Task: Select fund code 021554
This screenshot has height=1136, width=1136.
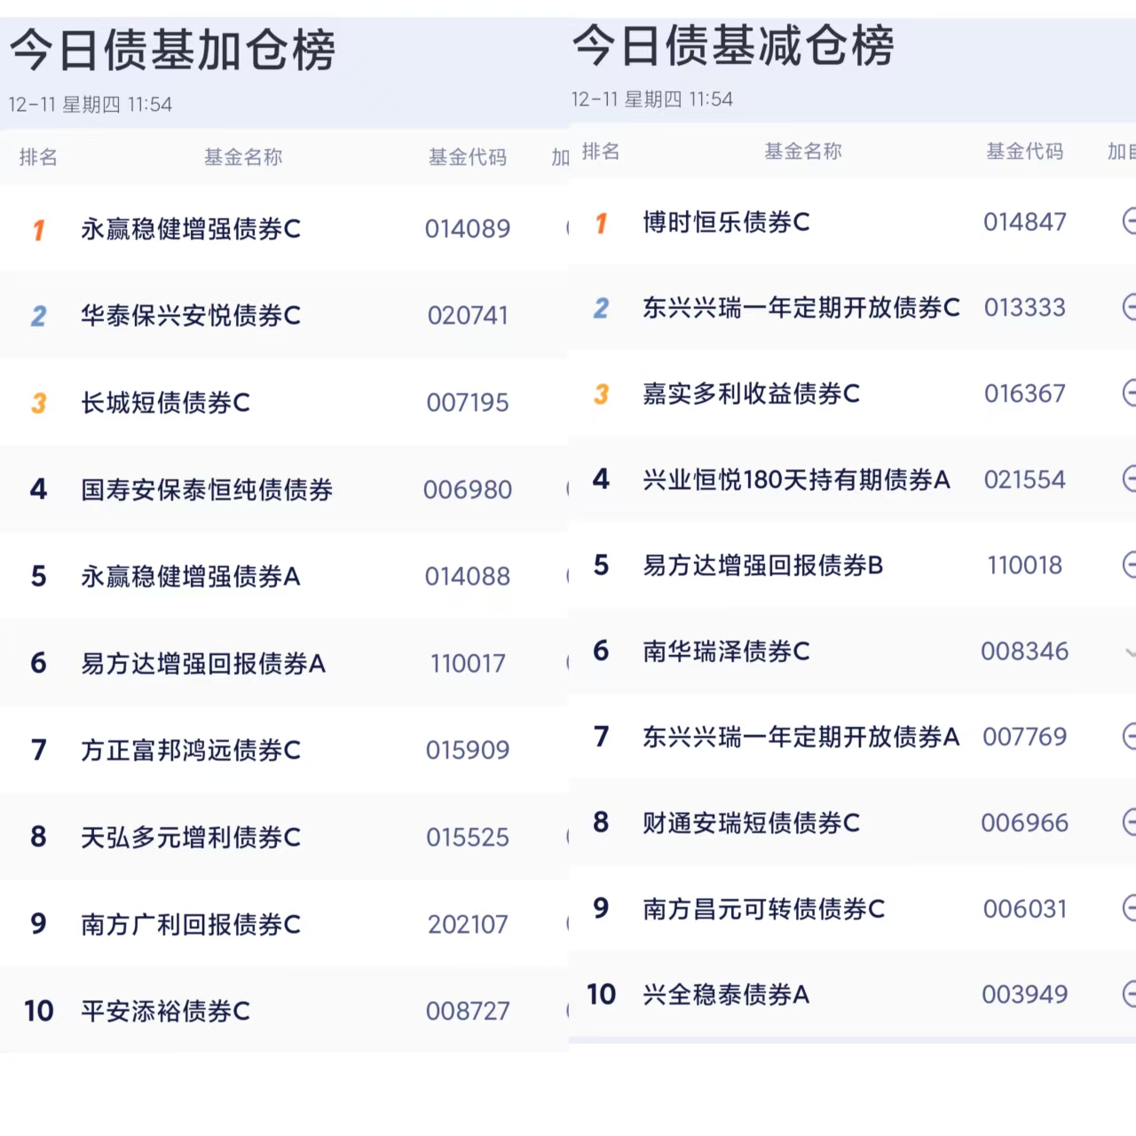Action: tap(1025, 479)
